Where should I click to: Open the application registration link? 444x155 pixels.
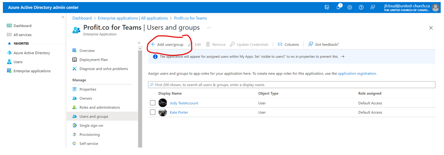pyautogui.click(x=357, y=74)
